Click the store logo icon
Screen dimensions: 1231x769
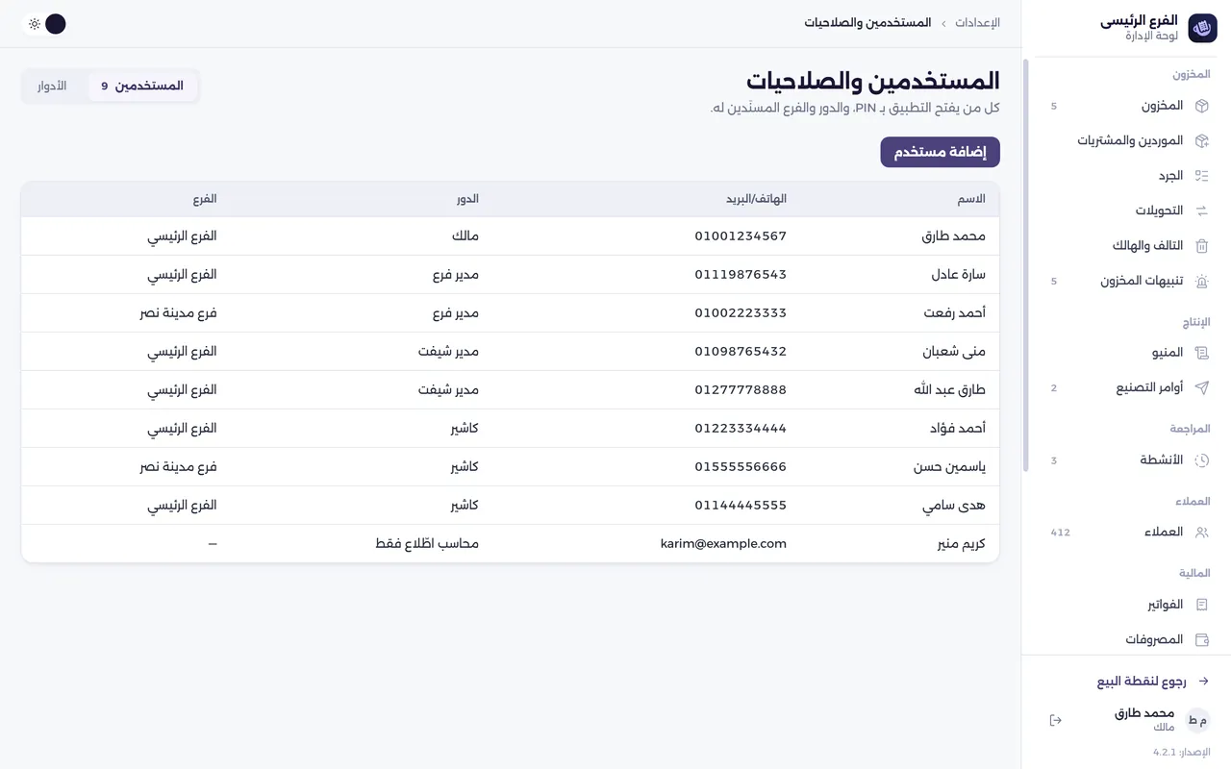click(1202, 29)
